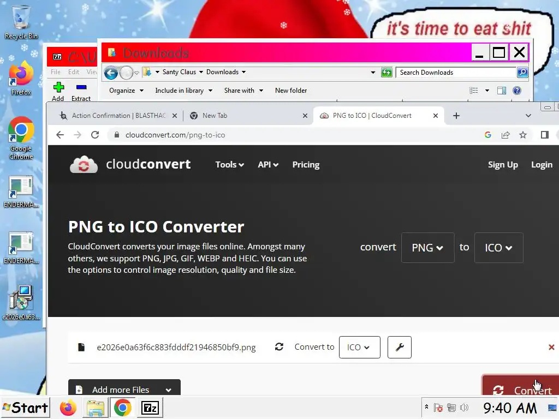Click New folder in Downloads toolbar
This screenshot has width=559, height=419.
pyautogui.click(x=291, y=91)
